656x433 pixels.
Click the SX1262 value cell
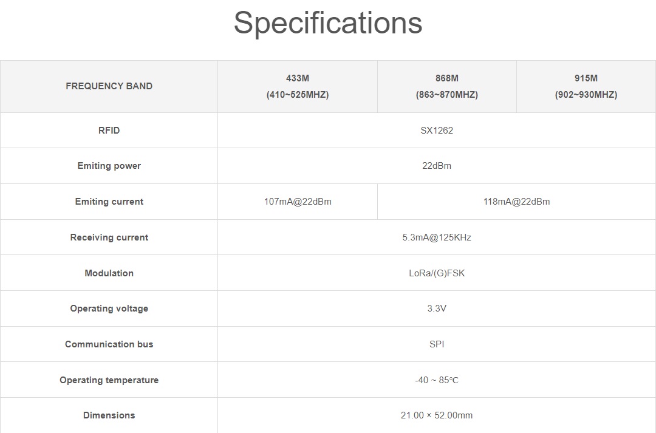tap(437, 131)
